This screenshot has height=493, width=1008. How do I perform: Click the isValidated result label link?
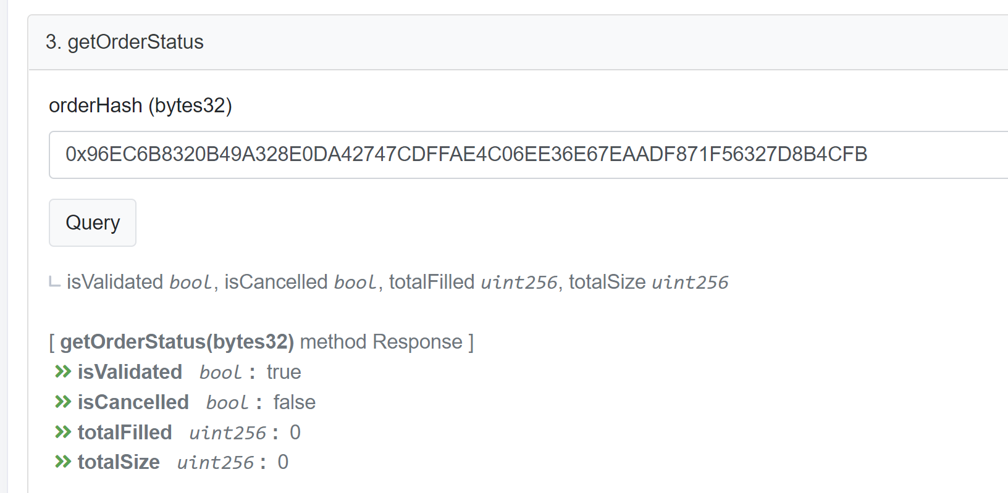coord(130,372)
